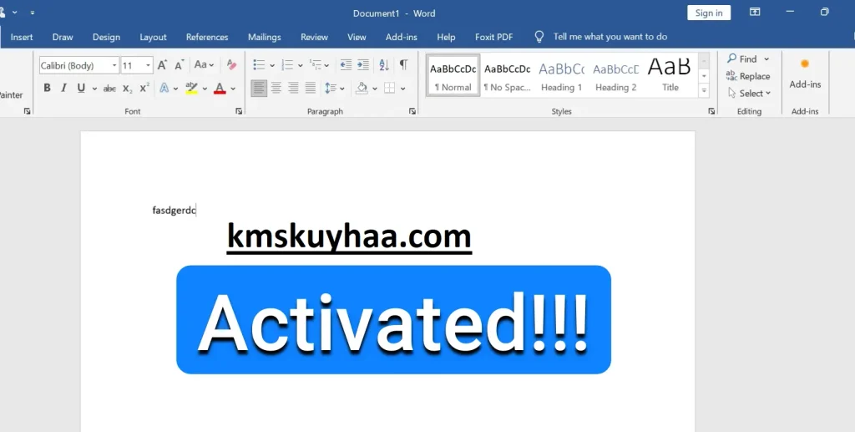Decrease paragraph indent
Screen dimensions: 855x432
[x=346, y=65]
